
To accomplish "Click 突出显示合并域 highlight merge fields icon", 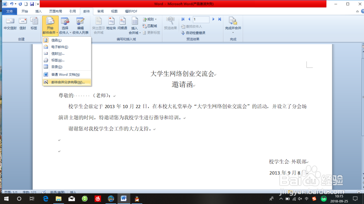I will (x=99, y=26).
